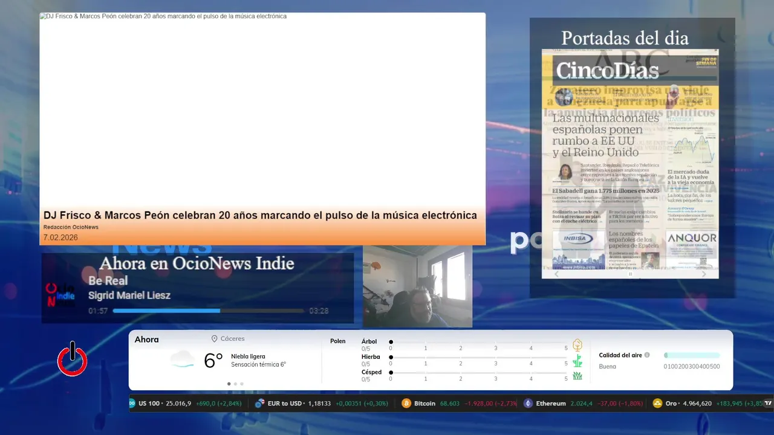
Task: Click the Polen label
Action: click(x=338, y=341)
